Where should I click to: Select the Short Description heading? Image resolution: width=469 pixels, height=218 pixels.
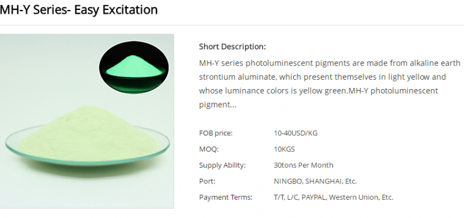232,47
